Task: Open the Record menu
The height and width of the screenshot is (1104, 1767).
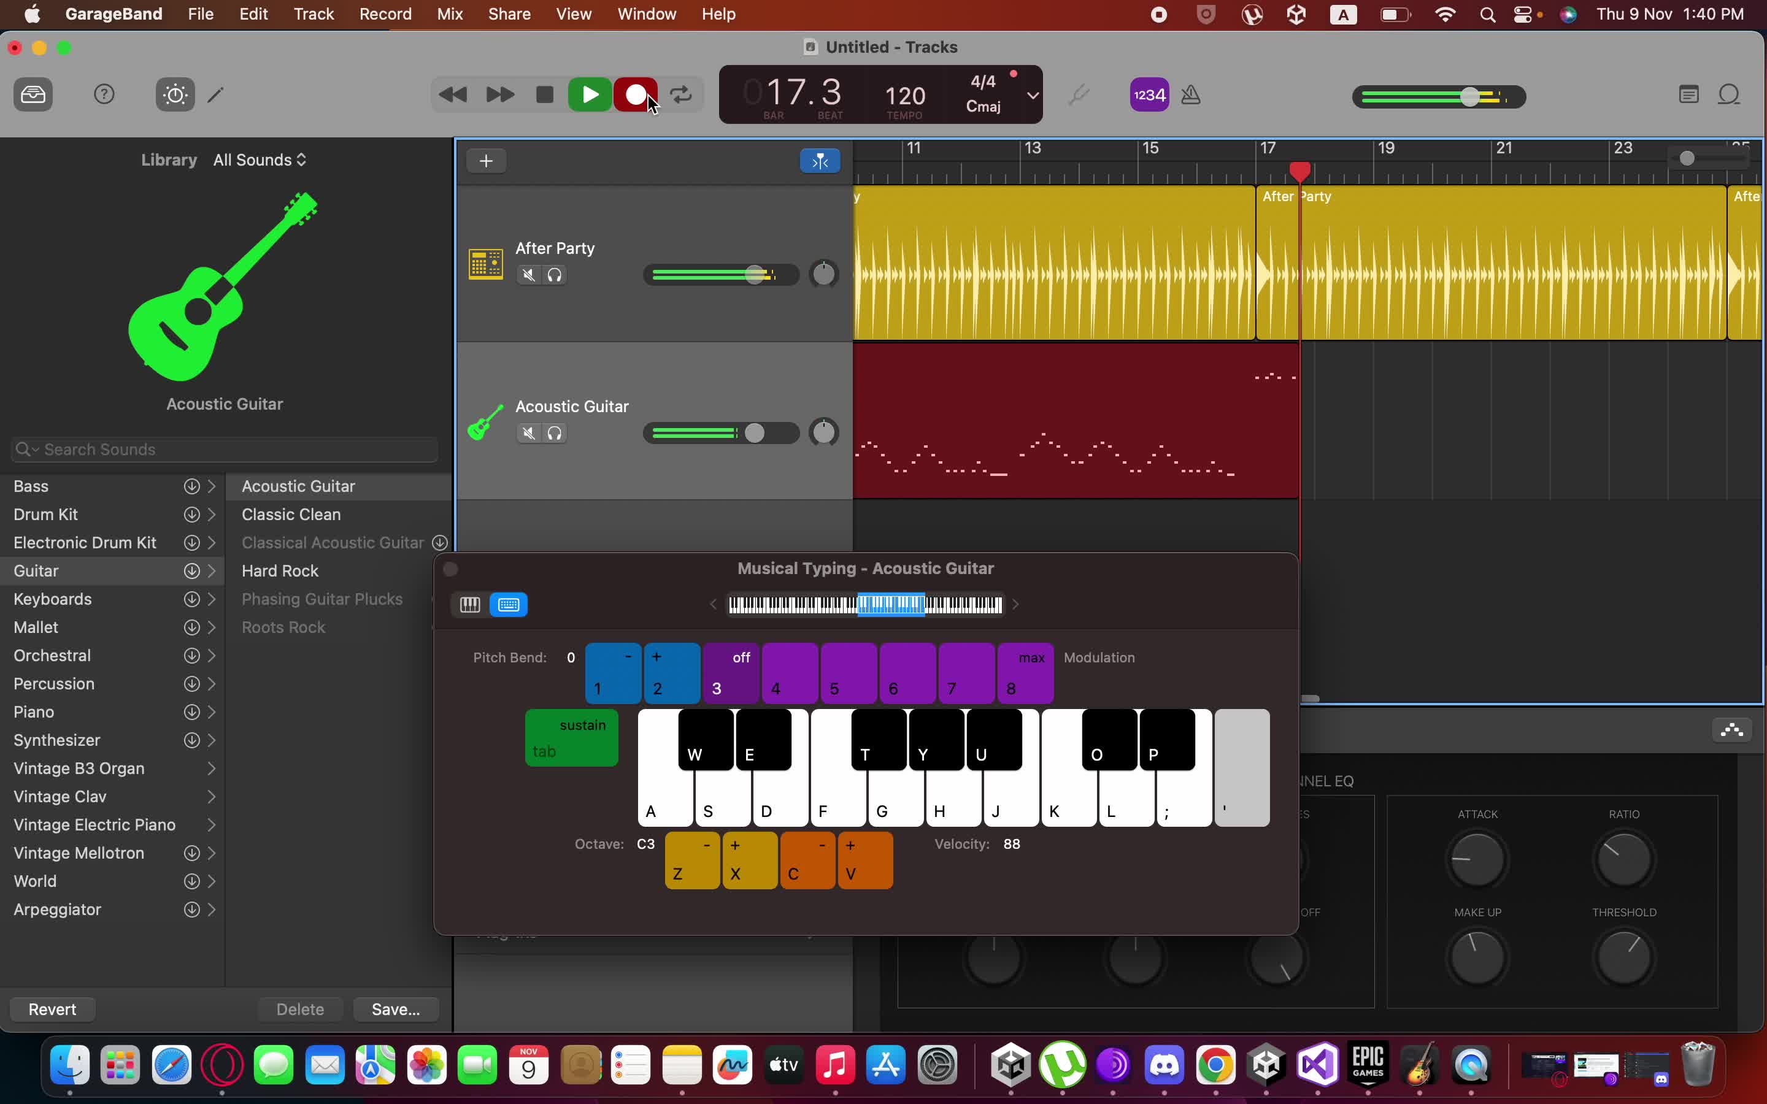Action: pos(385,14)
